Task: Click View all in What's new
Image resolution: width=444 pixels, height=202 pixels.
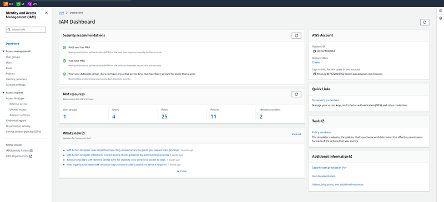Action: [x=296, y=134]
